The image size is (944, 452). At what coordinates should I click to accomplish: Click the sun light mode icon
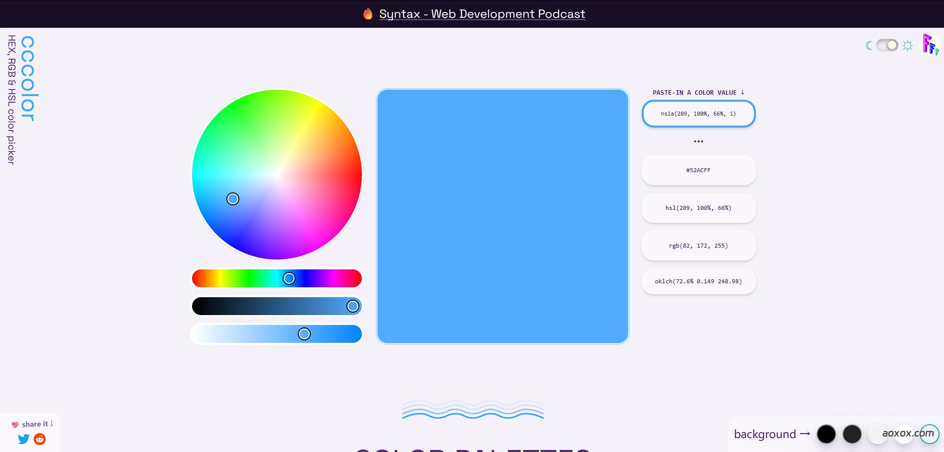pyautogui.click(x=907, y=46)
